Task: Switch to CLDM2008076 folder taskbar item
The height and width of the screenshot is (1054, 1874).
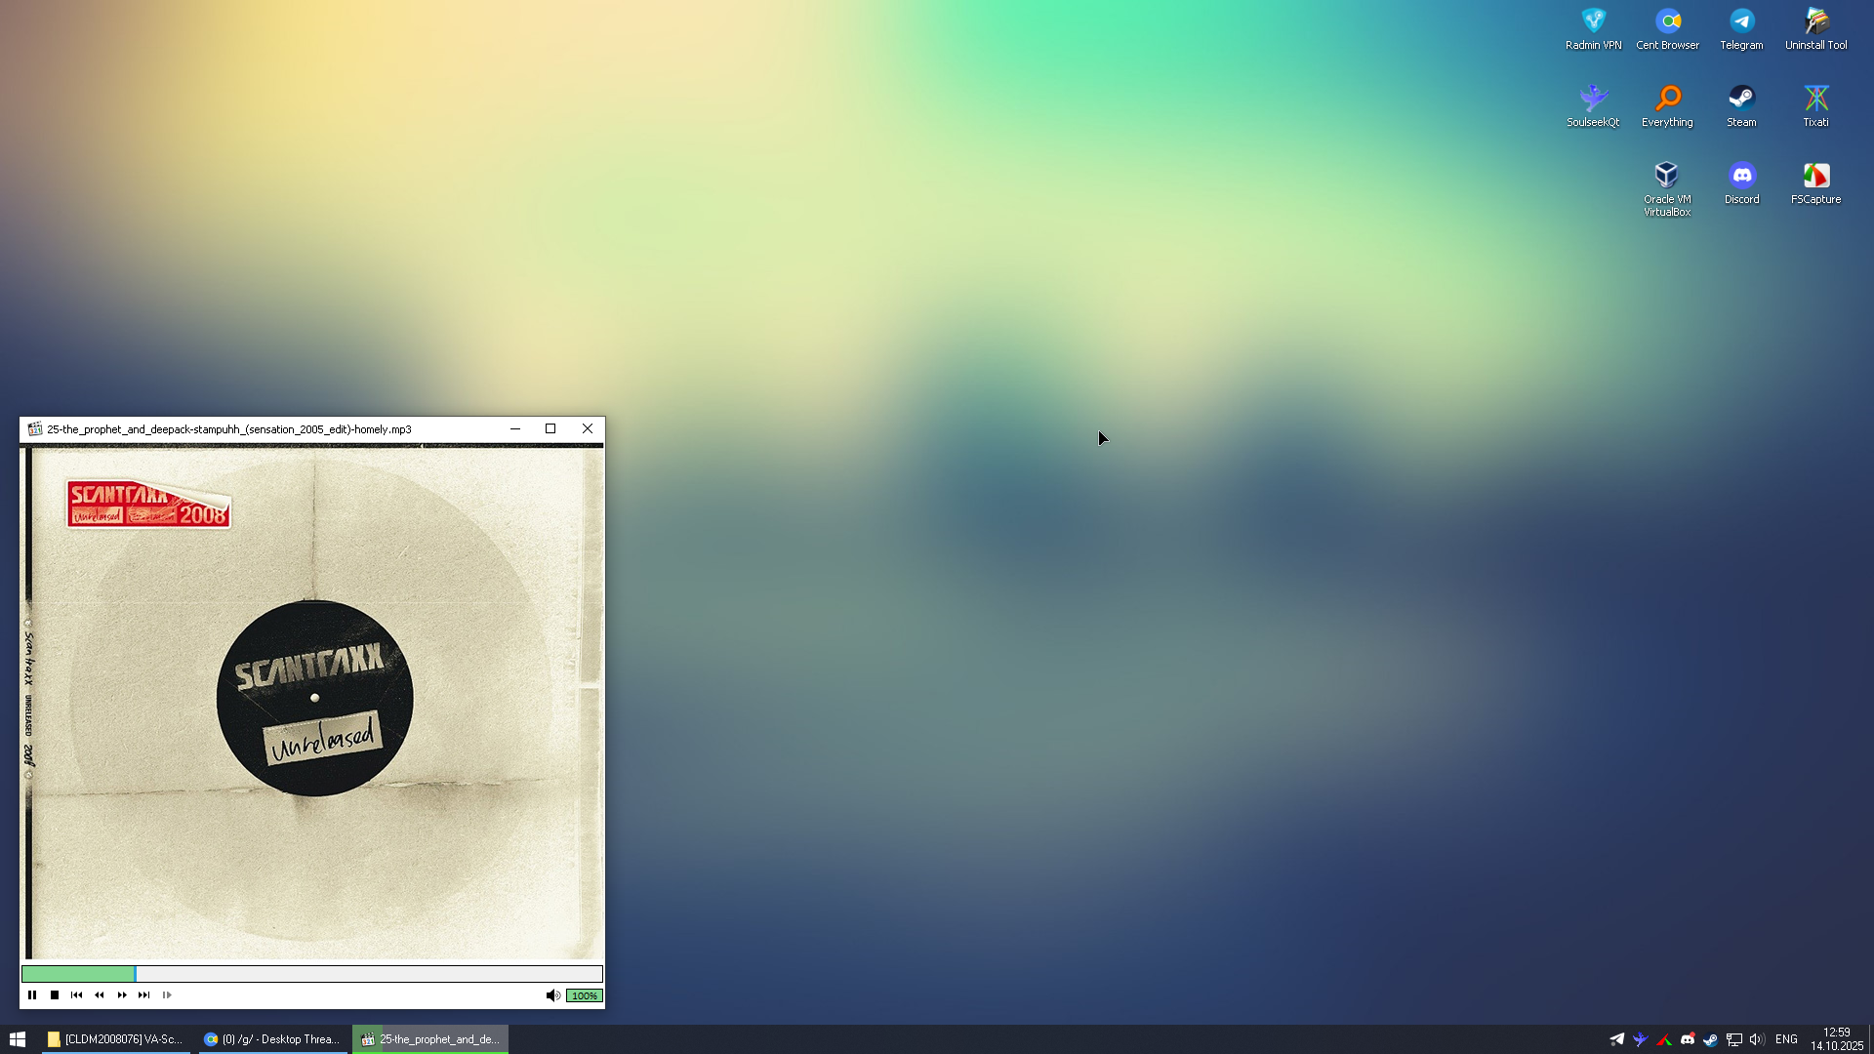Action: pyautogui.click(x=115, y=1039)
